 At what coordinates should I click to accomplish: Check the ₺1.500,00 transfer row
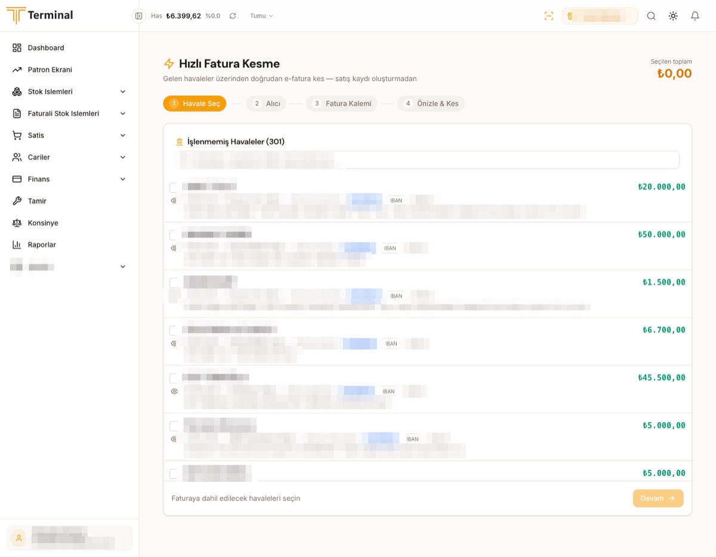[174, 282]
